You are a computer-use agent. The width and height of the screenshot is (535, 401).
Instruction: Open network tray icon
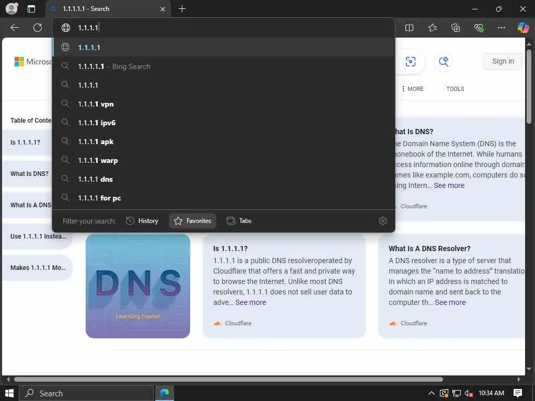pyautogui.click(x=457, y=394)
